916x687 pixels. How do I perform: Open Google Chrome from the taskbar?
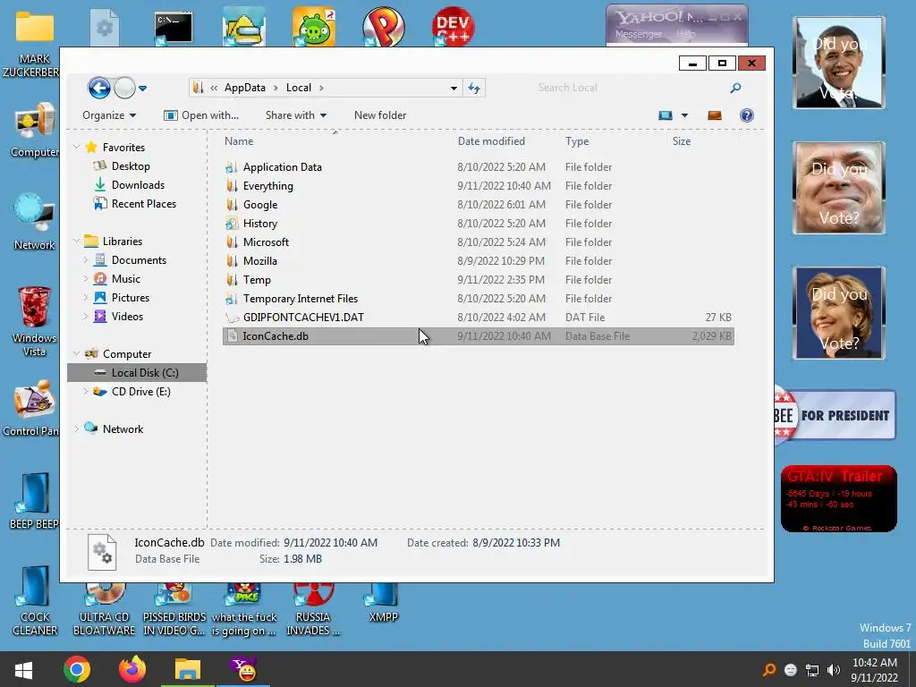tap(77, 669)
